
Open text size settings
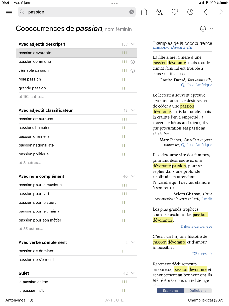click(x=159, y=12)
